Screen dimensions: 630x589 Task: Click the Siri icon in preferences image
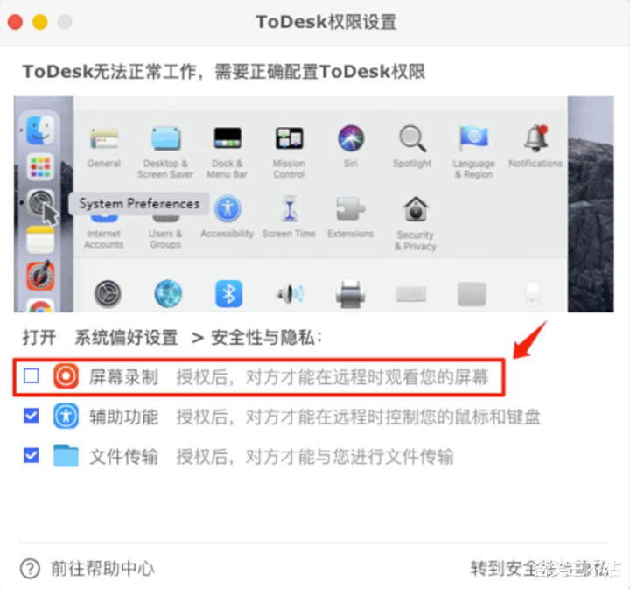[351, 138]
